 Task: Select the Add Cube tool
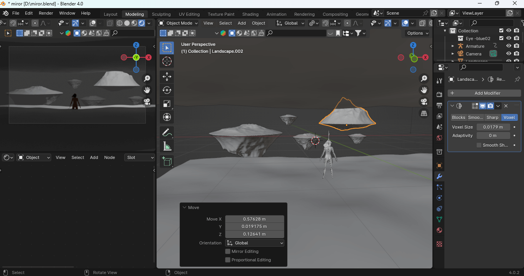(167, 162)
